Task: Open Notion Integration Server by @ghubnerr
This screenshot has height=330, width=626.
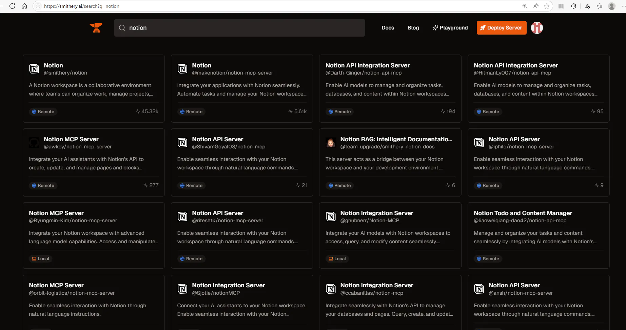Action: point(390,235)
